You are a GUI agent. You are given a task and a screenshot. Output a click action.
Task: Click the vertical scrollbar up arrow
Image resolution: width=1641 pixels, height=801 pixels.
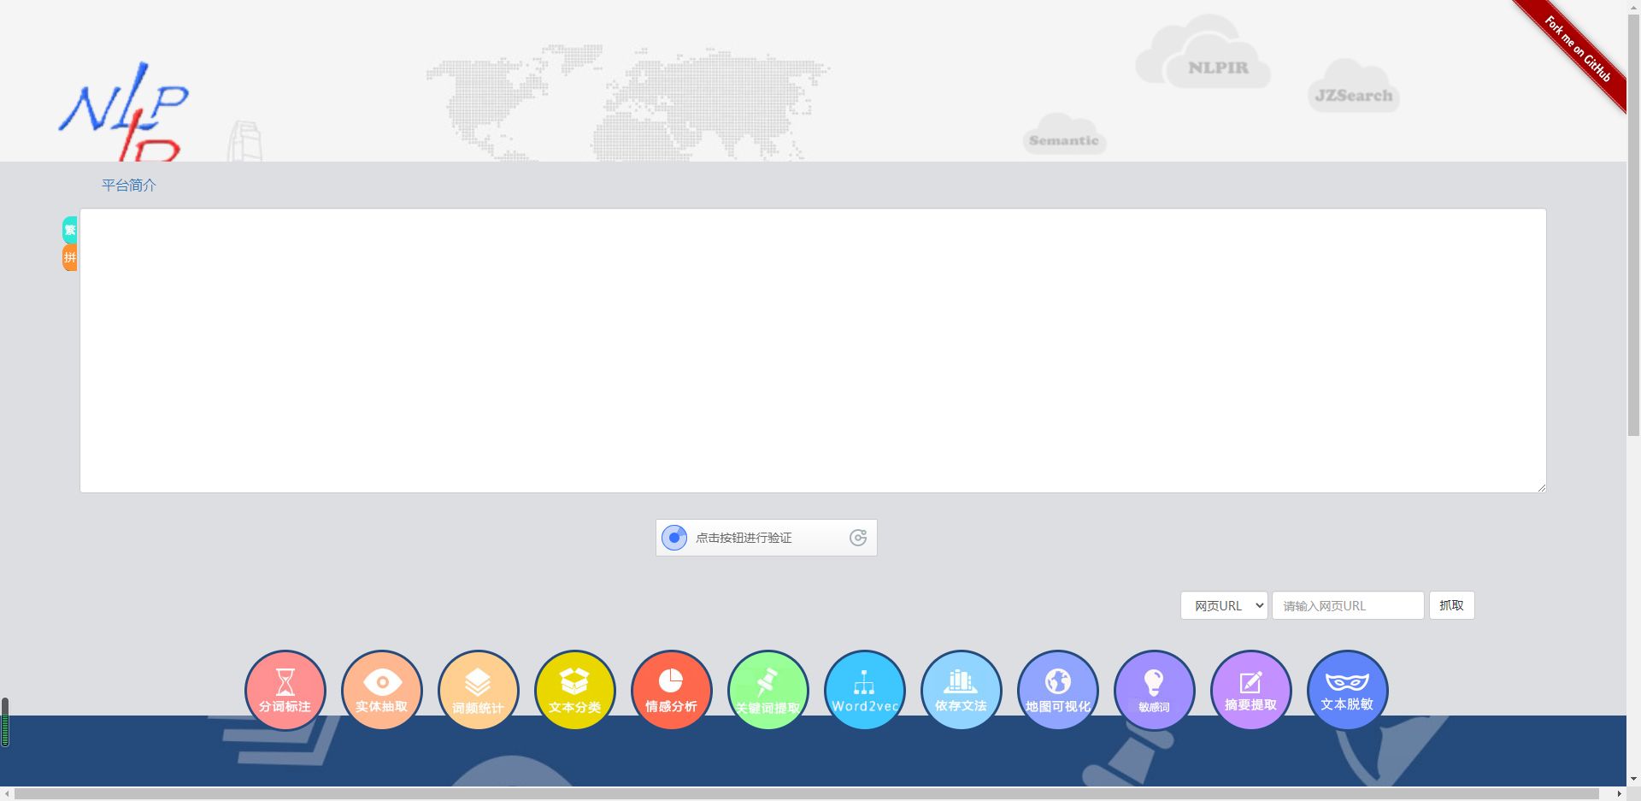pos(1633,7)
